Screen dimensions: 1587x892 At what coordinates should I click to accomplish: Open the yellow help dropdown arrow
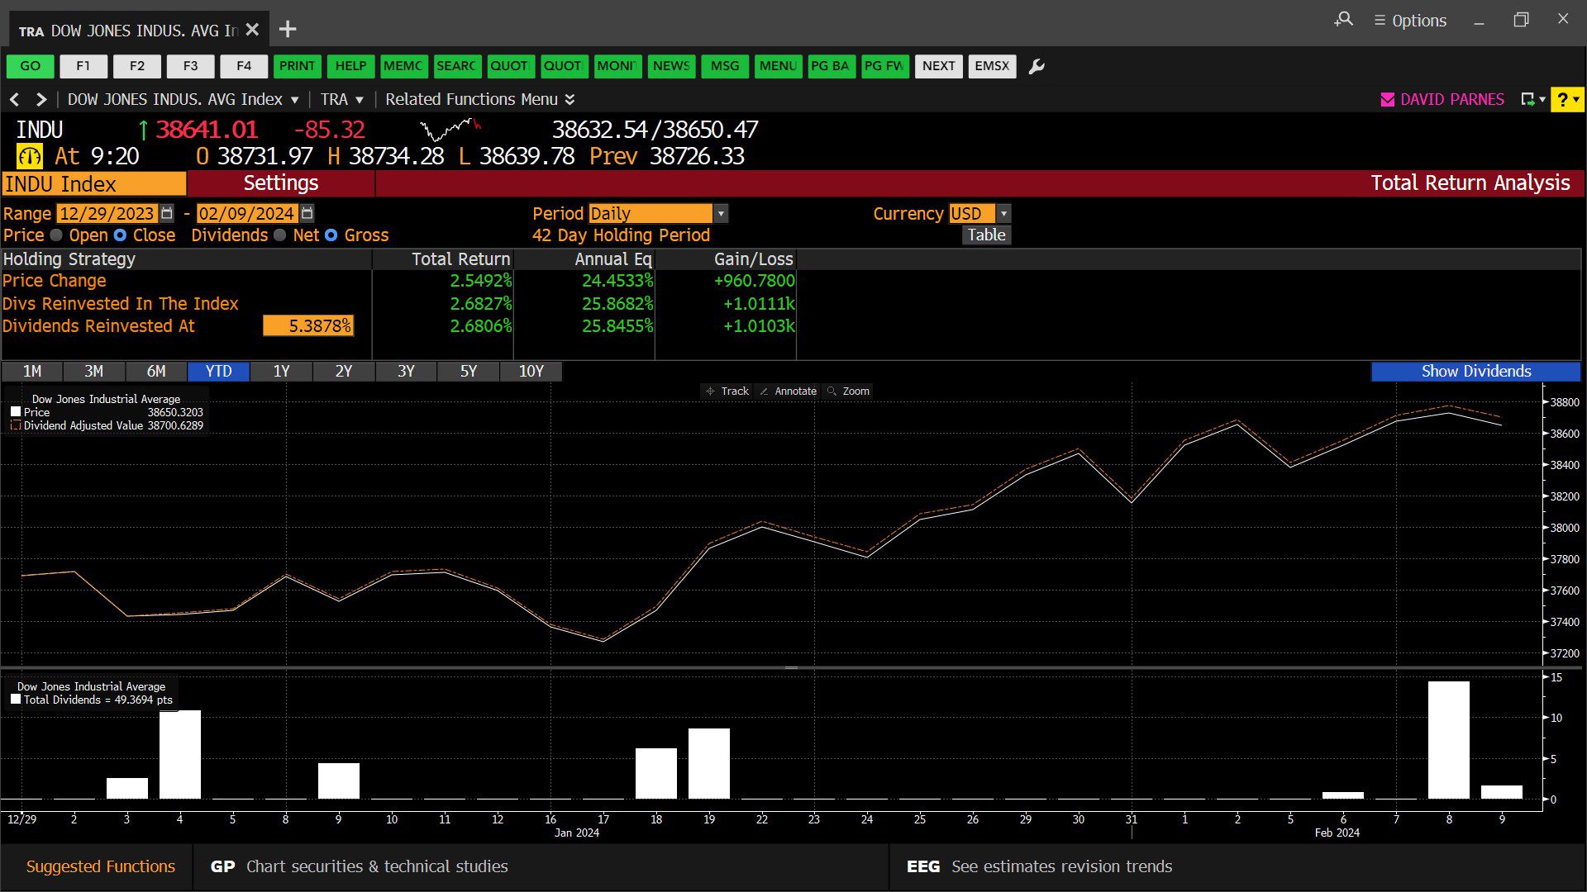(x=1577, y=99)
